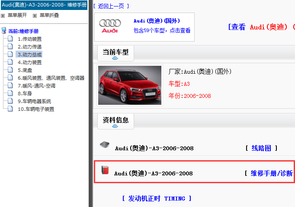Click the 年份:2006-2008 red text
The width and height of the screenshot is (295, 207).
point(189,96)
